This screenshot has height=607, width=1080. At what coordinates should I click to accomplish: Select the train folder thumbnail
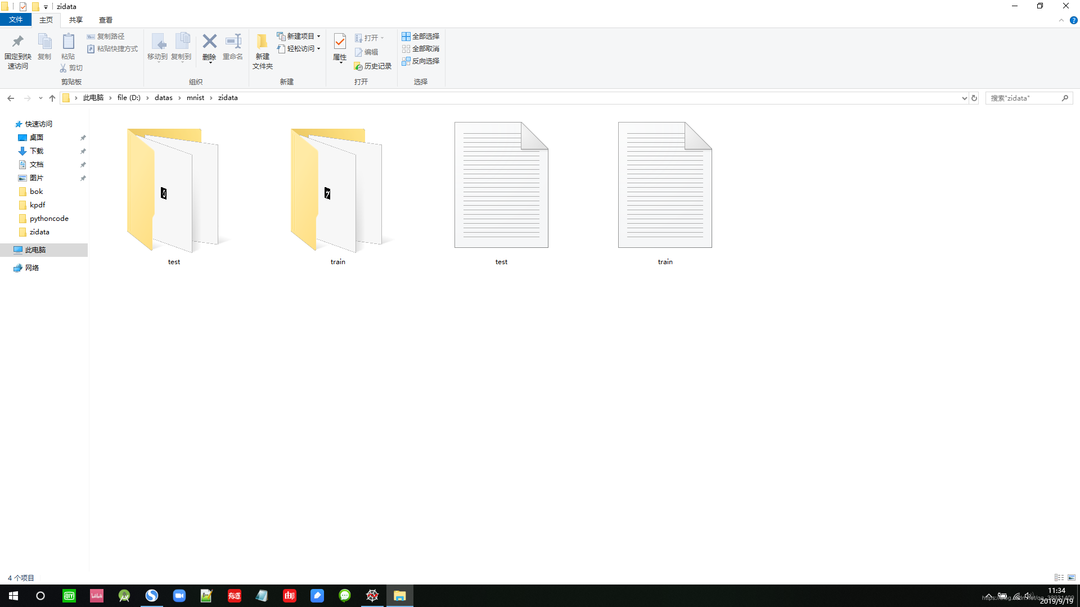point(337,191)
